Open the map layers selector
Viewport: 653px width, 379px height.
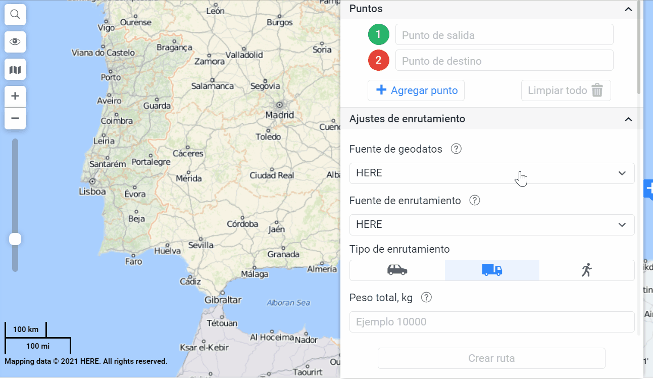15,69
